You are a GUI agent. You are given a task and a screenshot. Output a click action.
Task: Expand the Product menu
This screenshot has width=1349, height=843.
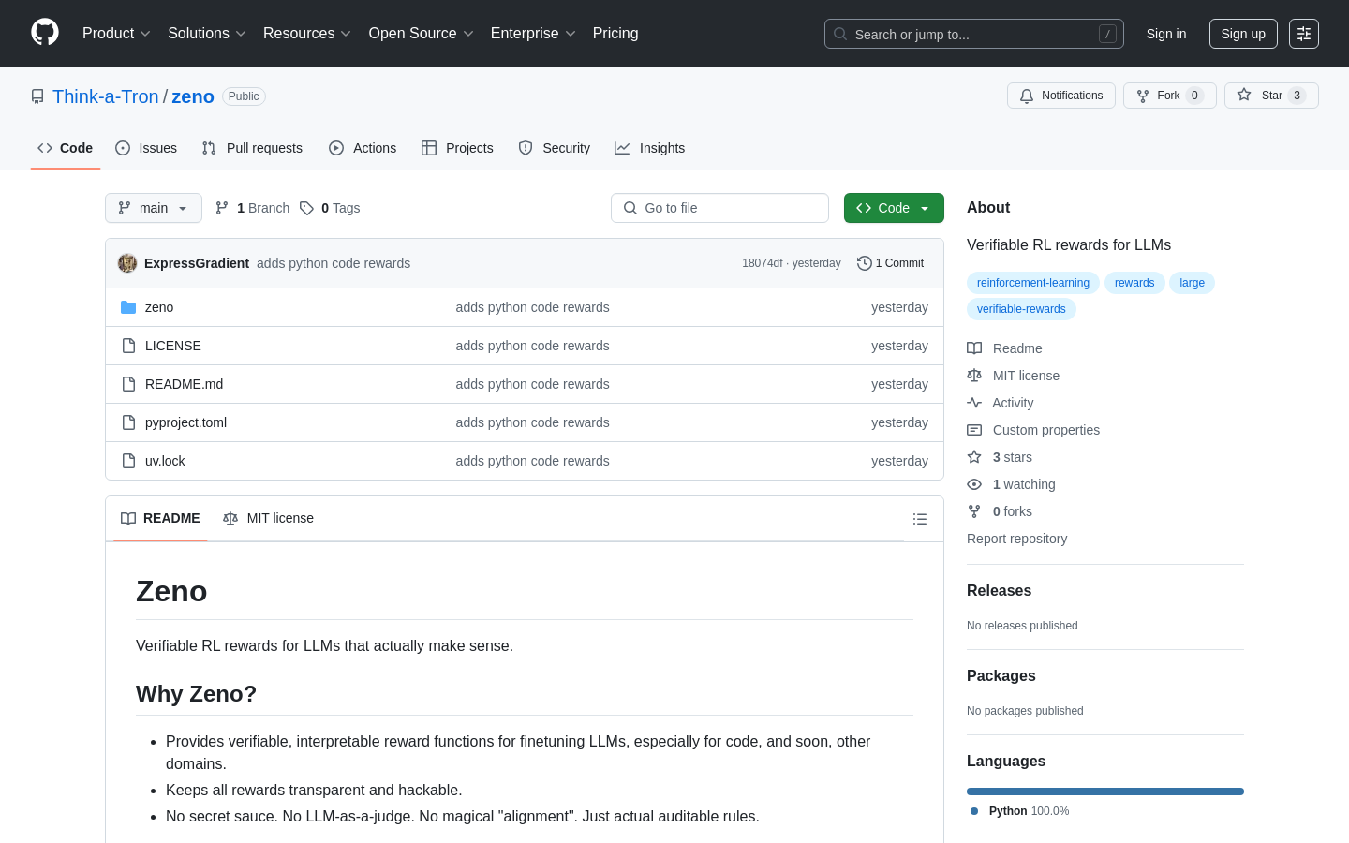116,34
